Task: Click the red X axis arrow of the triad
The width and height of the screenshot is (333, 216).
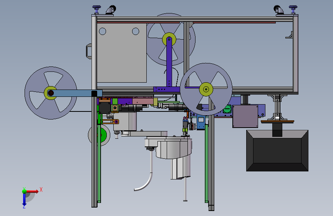Action: pos(32,191)
